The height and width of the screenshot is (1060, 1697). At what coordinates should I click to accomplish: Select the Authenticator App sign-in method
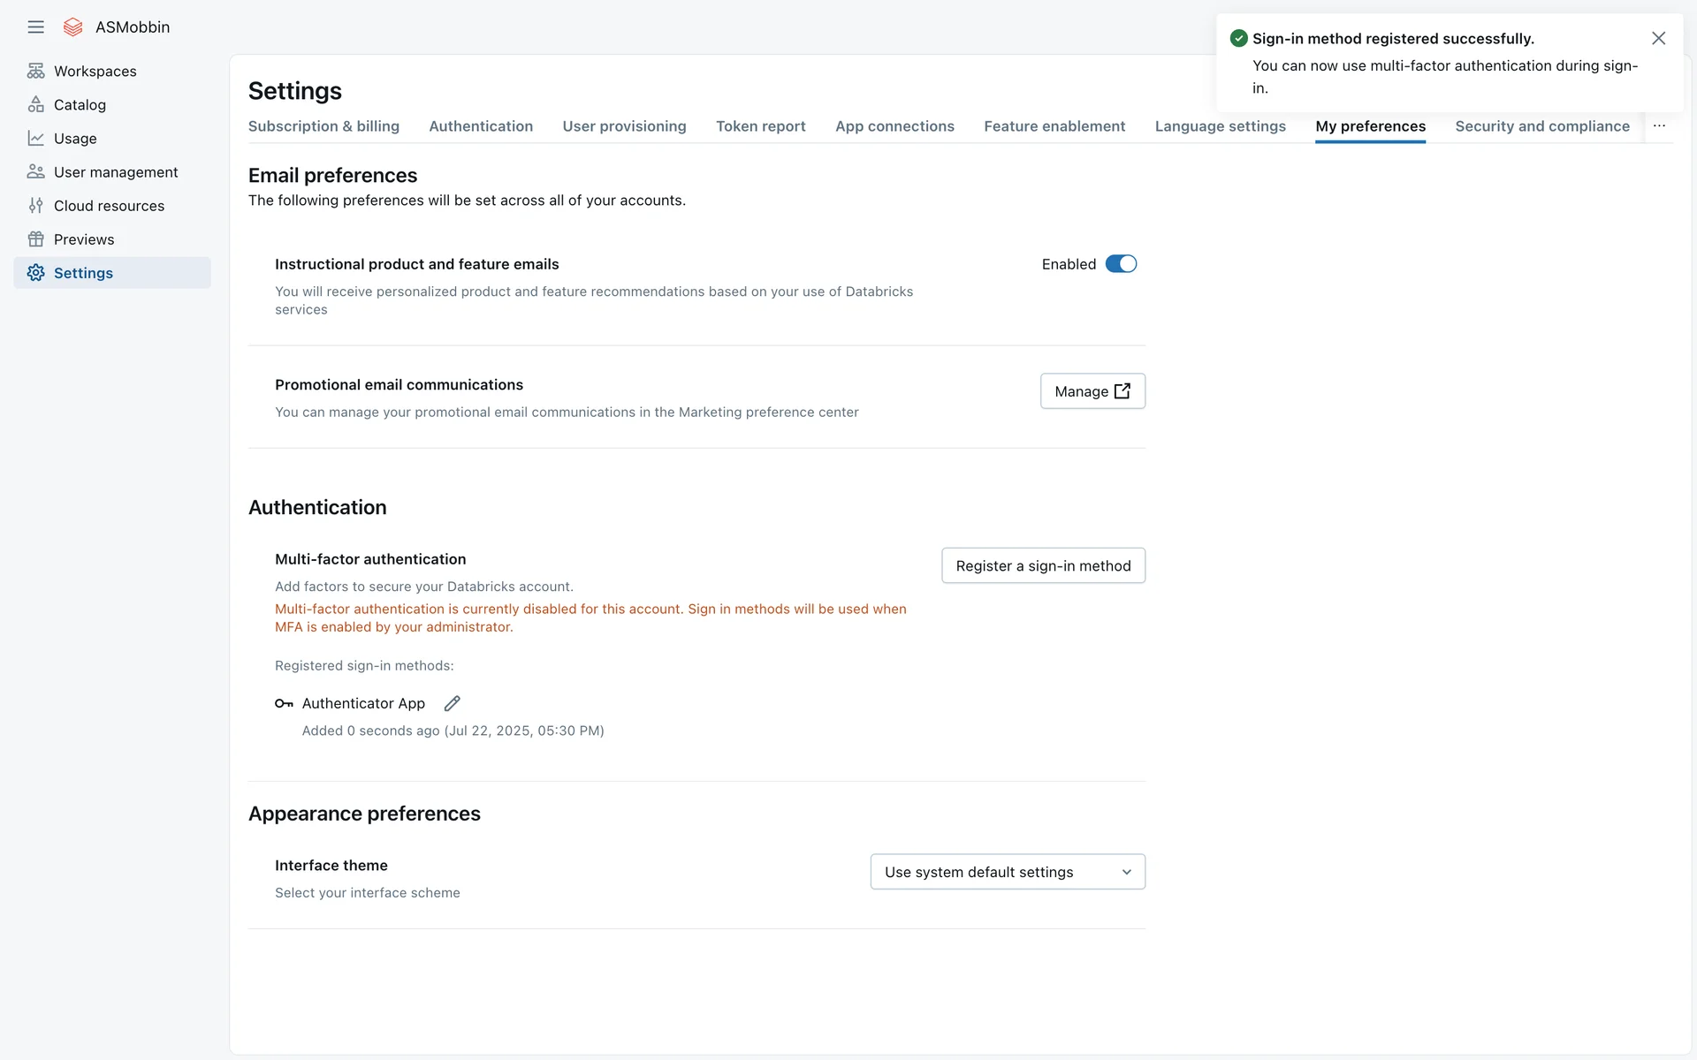click(x=363, y=703)
